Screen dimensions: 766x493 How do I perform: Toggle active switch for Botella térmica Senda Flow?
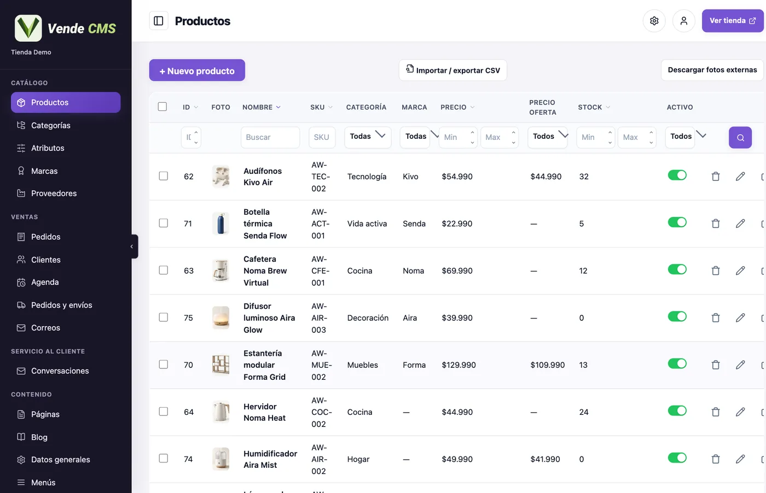pyautogui.click(x=677, y=222)
